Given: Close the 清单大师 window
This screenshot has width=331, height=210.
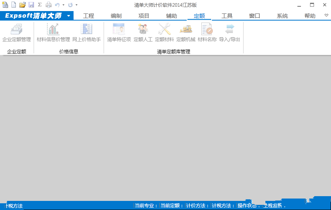Looking at the screenshot, I should tap(325, 5).
